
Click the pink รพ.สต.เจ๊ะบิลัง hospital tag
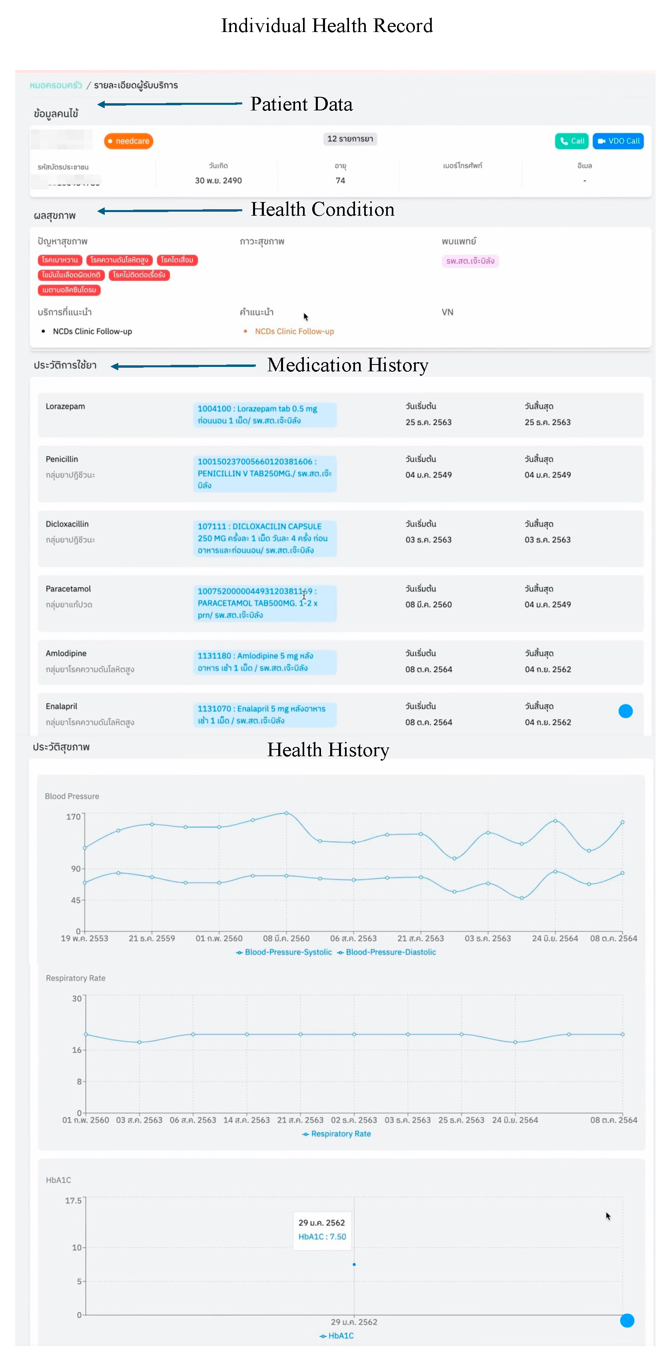coord(470,261)
